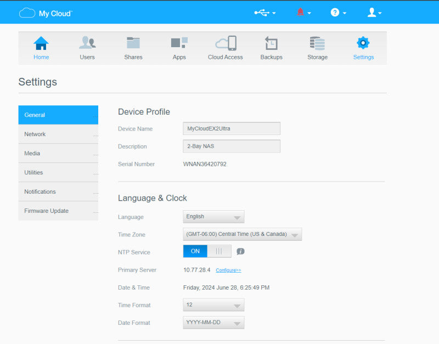Click the date Friday, 2024 June 28
This screenshot has width=439, height=344.
pyautogui.click(x=209, y=287)
